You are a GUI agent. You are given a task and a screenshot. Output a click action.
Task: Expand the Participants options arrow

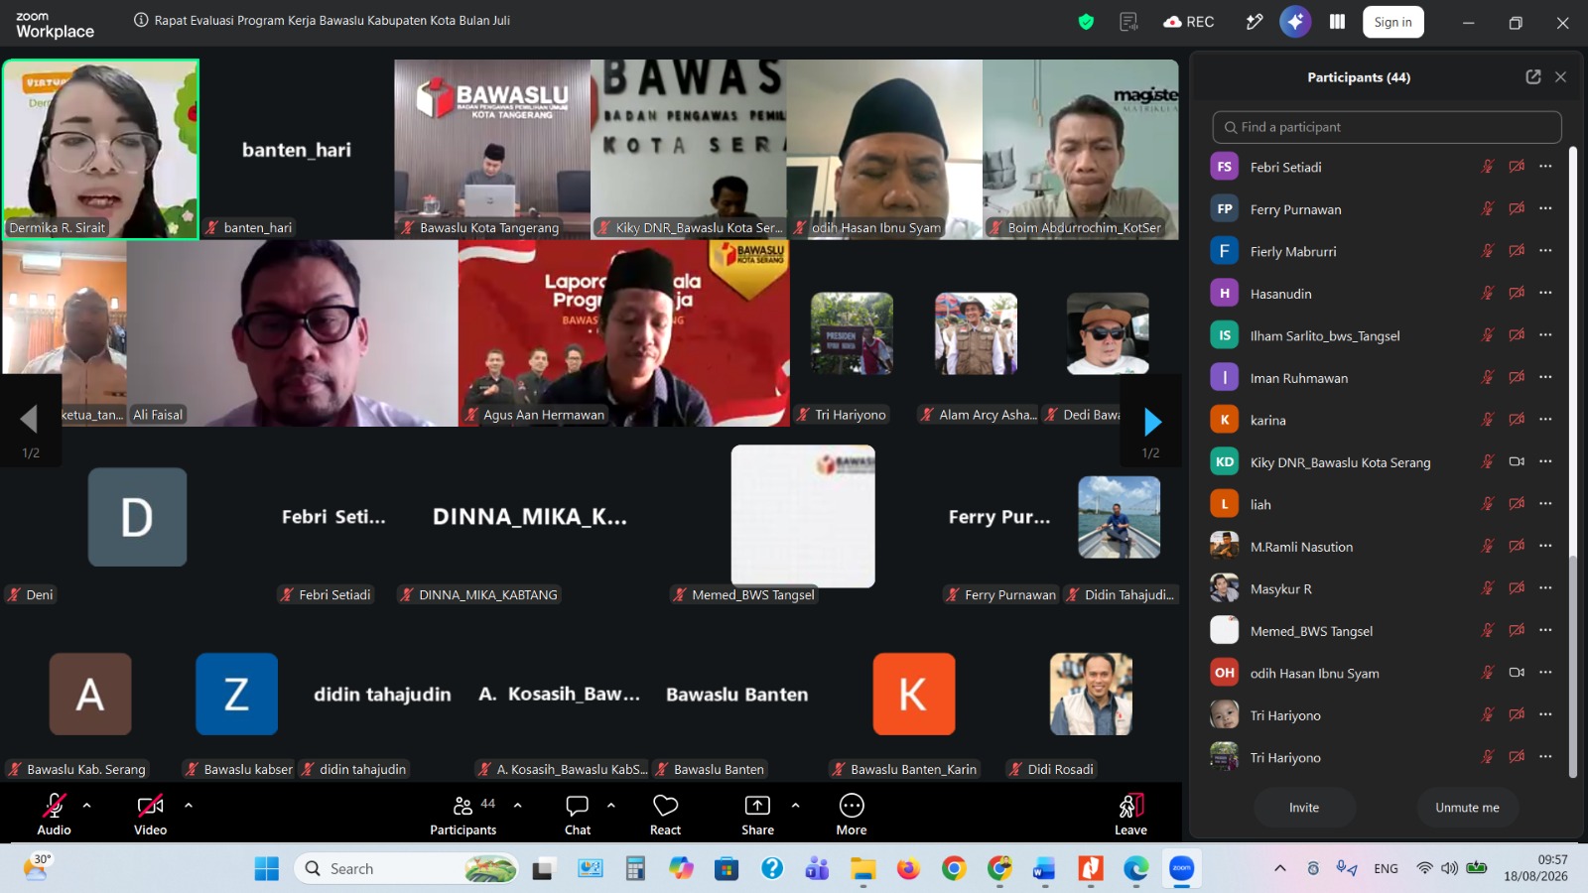[517, 805]
